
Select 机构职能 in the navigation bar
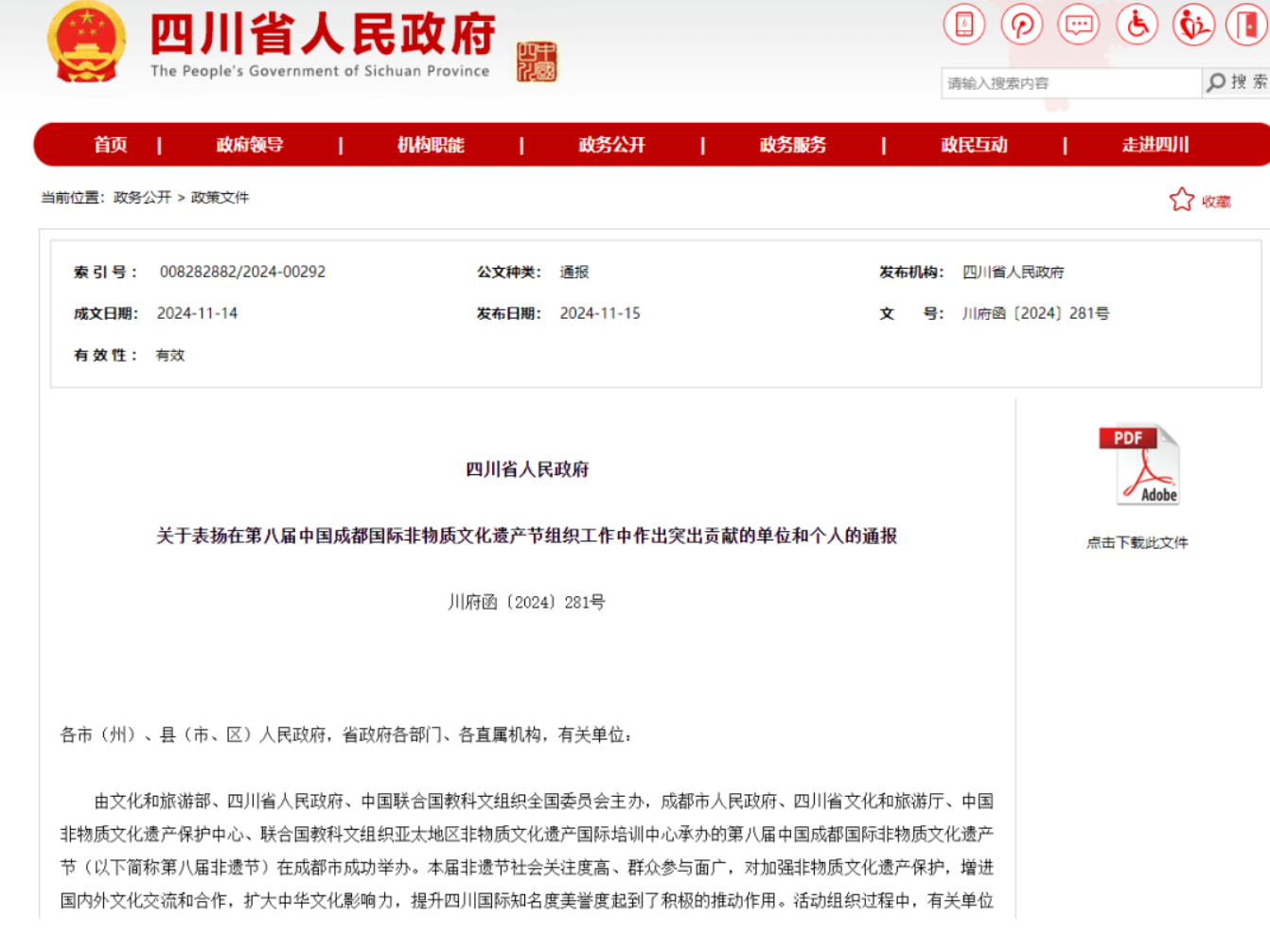tap(431, 145)
